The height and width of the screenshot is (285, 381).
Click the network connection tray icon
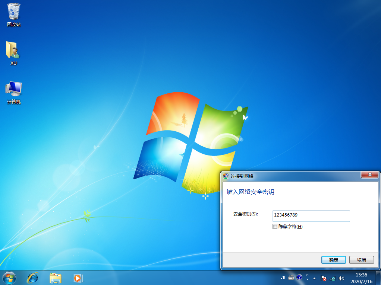333,278
